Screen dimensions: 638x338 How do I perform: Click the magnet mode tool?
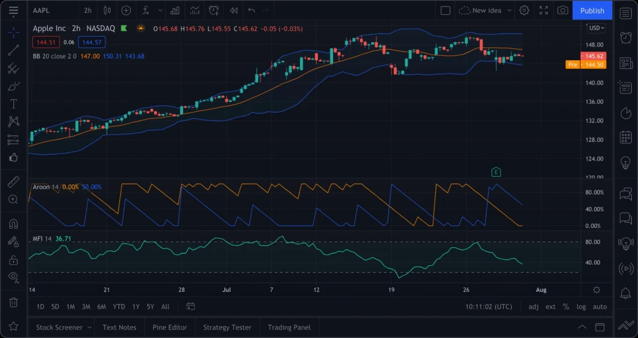pos(14,224)
